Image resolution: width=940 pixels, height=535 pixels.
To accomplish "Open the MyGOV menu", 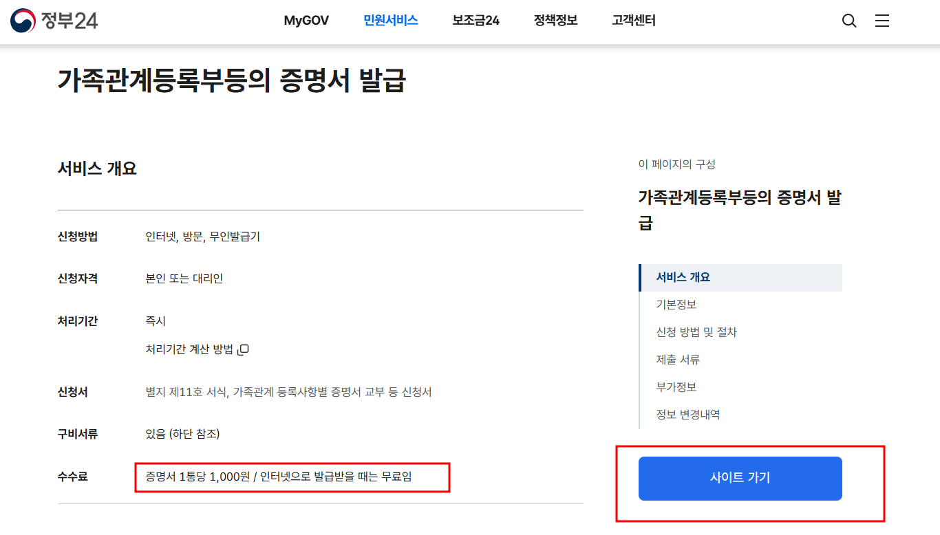I will click(x=306, y=21).
